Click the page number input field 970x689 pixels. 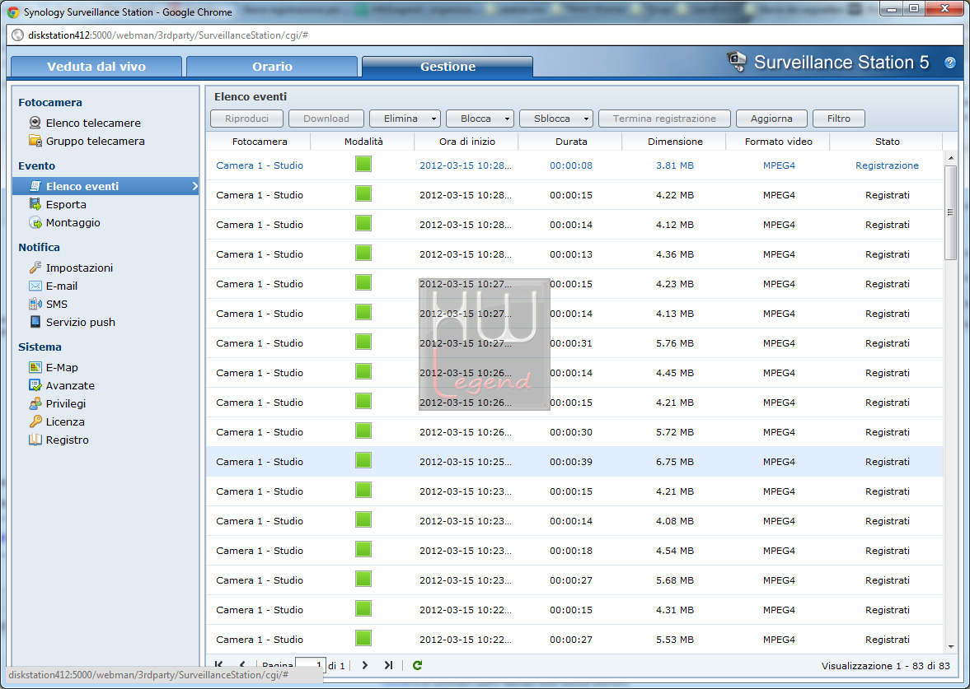(x=311, y=665)
